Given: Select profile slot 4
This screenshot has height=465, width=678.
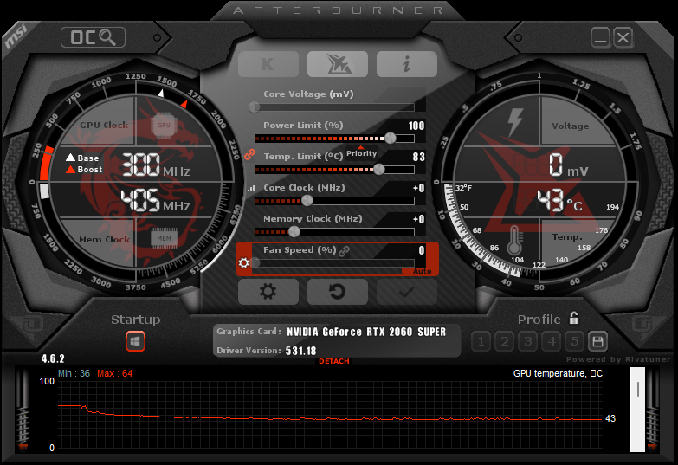Looking at the screenshot, I should pyautogui.click(x=551, y=342).
